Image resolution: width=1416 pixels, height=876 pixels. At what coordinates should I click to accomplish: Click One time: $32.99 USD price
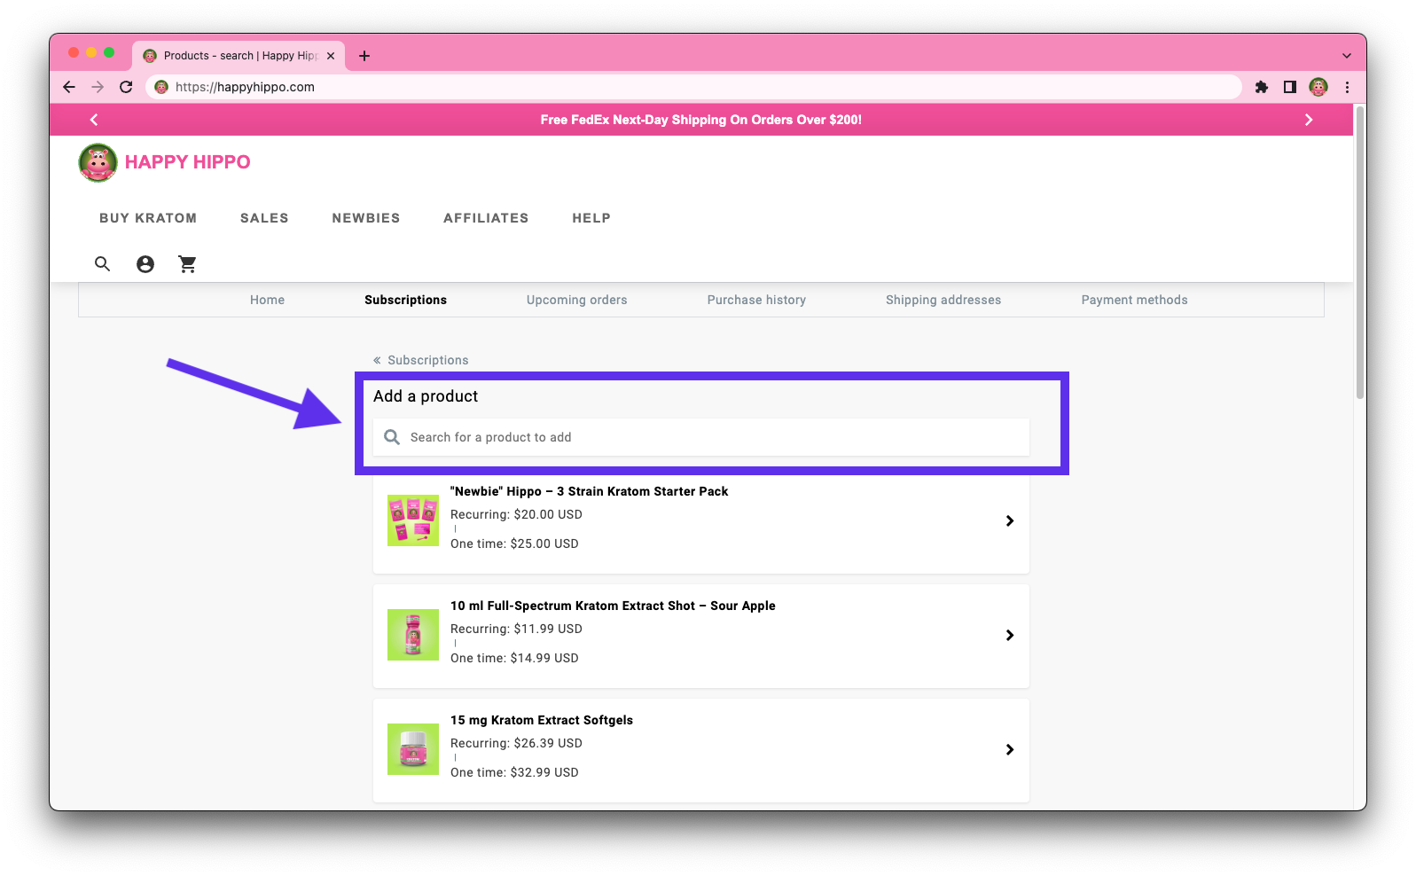pos(514,772)
